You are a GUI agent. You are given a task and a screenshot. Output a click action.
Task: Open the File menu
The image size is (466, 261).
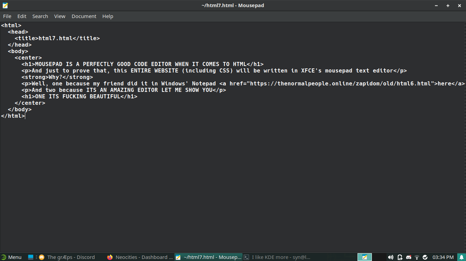7,16
